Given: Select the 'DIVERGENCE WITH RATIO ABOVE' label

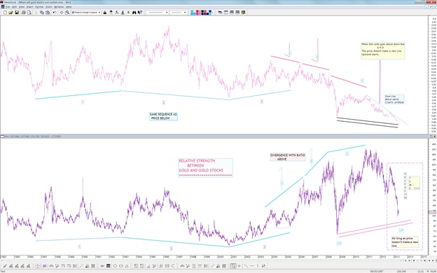Looking at the screenshot, I should pyautogui.click(x=287, y=157).
